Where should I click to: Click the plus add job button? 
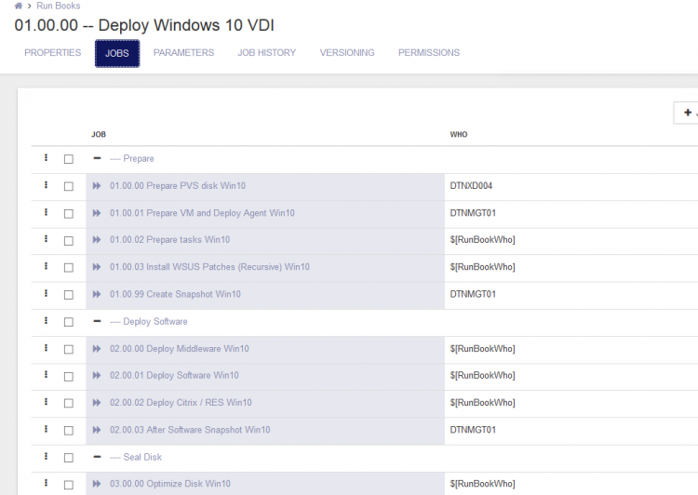point(686,113)
